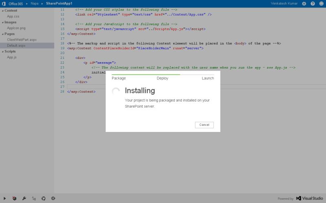Screen dimensions: 326x203
Task: Click the green install progress bar
Action: pyautogui.click(x=146, y=74)
